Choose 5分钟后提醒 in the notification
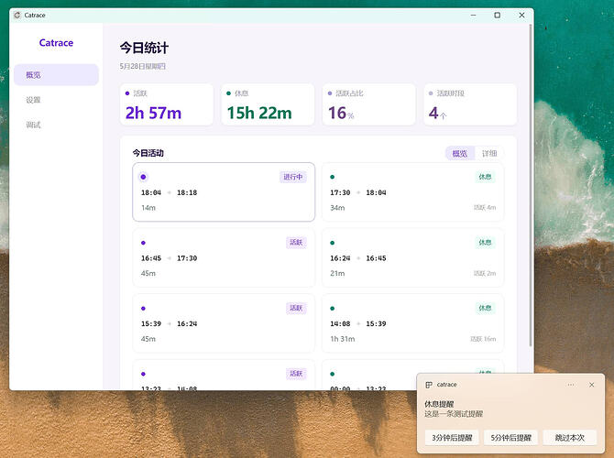 tap(511, 438)
